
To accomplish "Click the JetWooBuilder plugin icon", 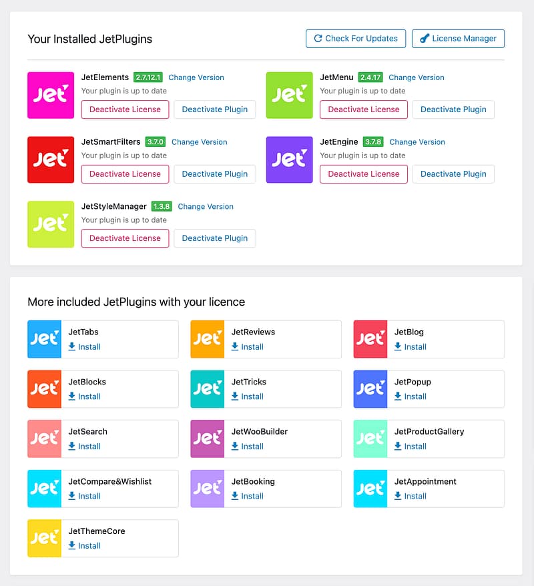I will click(x=207, y=438).
